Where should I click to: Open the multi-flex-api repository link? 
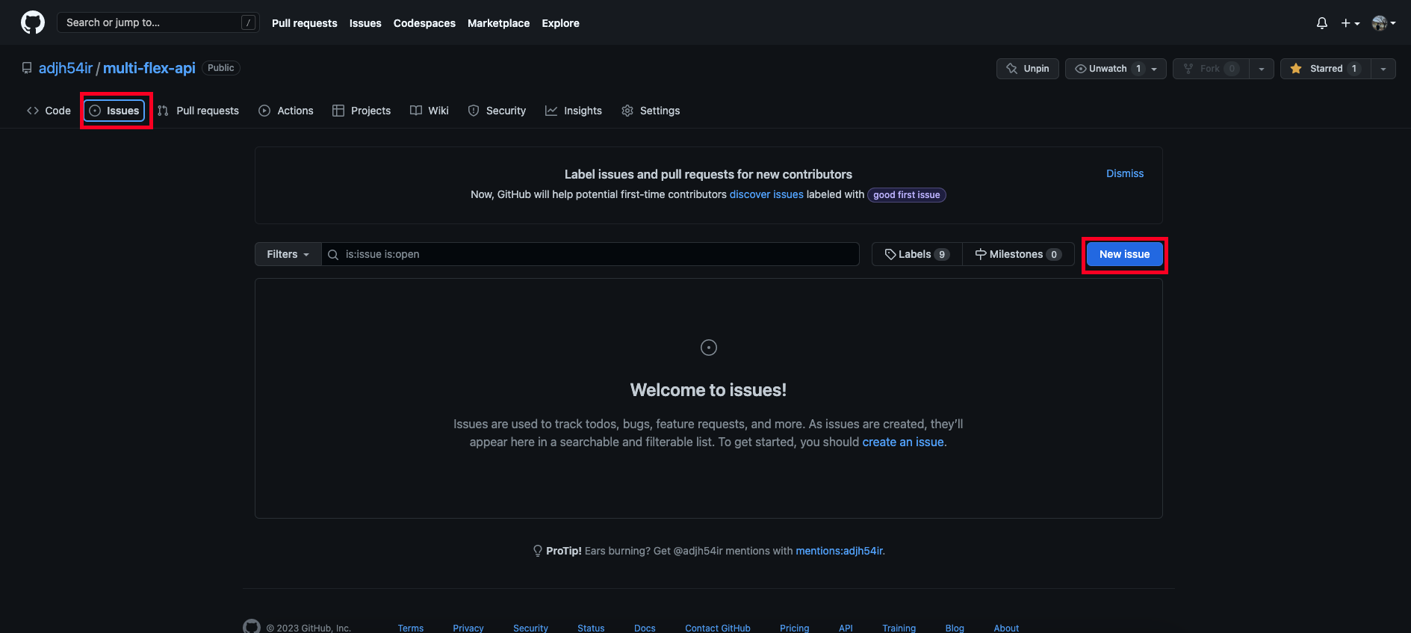click(149, 68)
